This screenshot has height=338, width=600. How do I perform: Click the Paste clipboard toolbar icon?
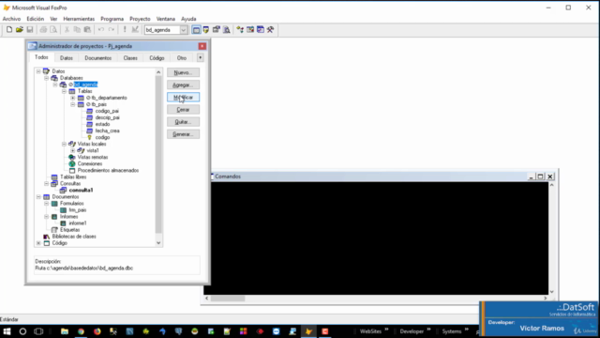point(87,29)
